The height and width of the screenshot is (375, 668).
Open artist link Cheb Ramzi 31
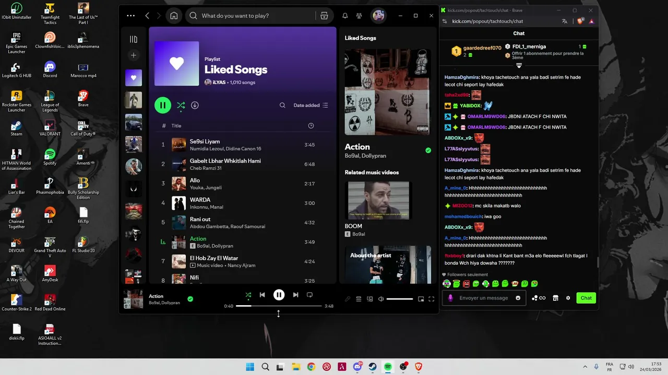click(206, 168)
